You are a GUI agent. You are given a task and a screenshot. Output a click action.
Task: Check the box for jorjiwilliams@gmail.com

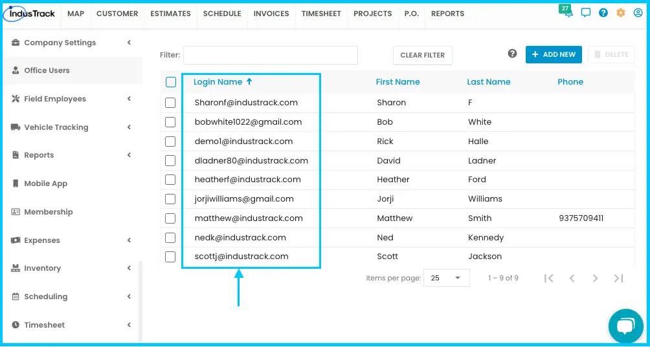pyautogui.click(x=170, y=199)
